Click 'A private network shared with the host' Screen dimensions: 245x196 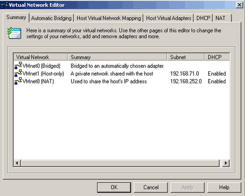point(112,74)
